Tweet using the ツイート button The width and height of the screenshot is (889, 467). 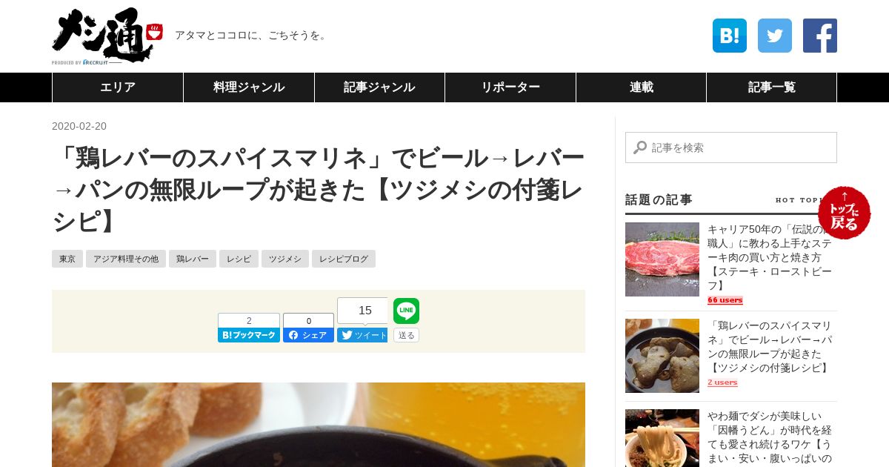click(362, 335)
